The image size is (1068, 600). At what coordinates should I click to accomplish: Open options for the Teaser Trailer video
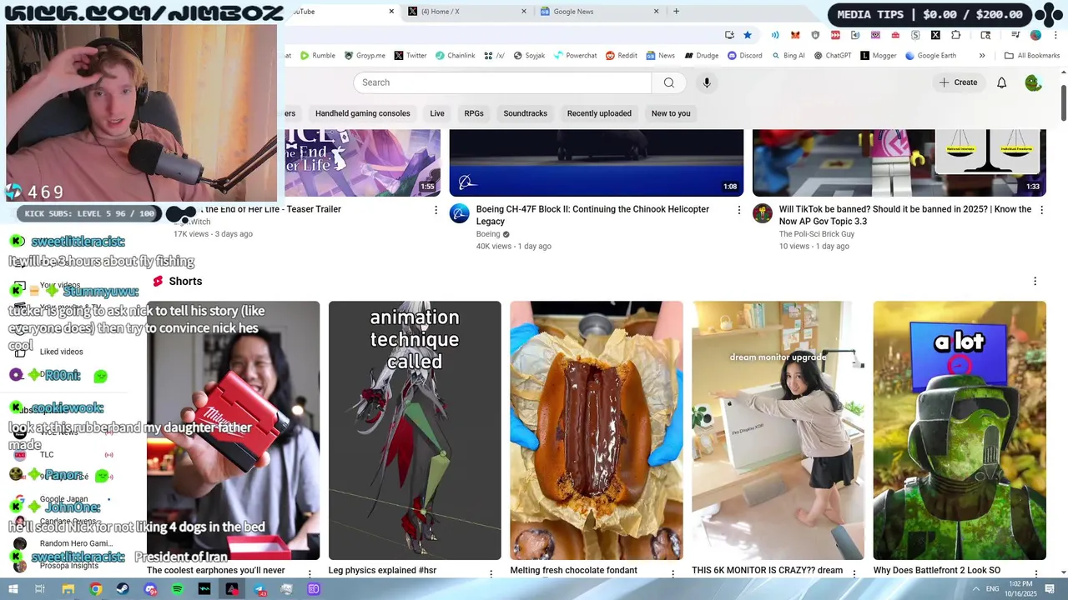pos(436,210)
